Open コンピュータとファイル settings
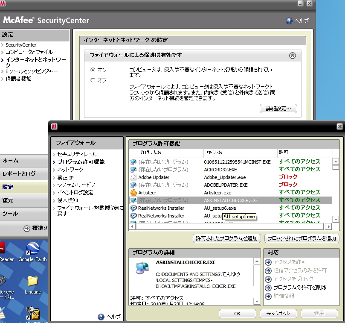 29,52
